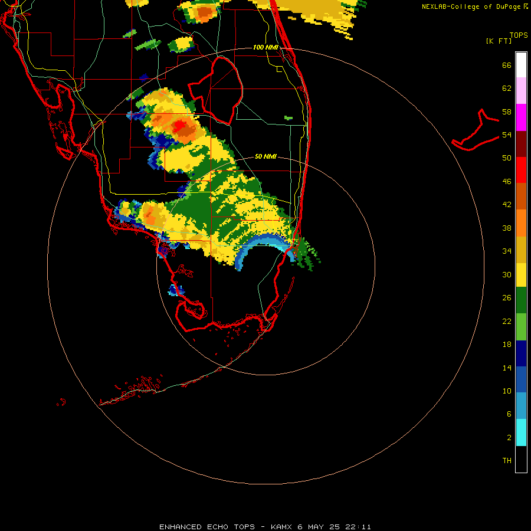Pick the dark orange swatch between 46 and 42
The height and width of the screenshot is (531, 531).
pyautogui.click(x=521, y=196)
